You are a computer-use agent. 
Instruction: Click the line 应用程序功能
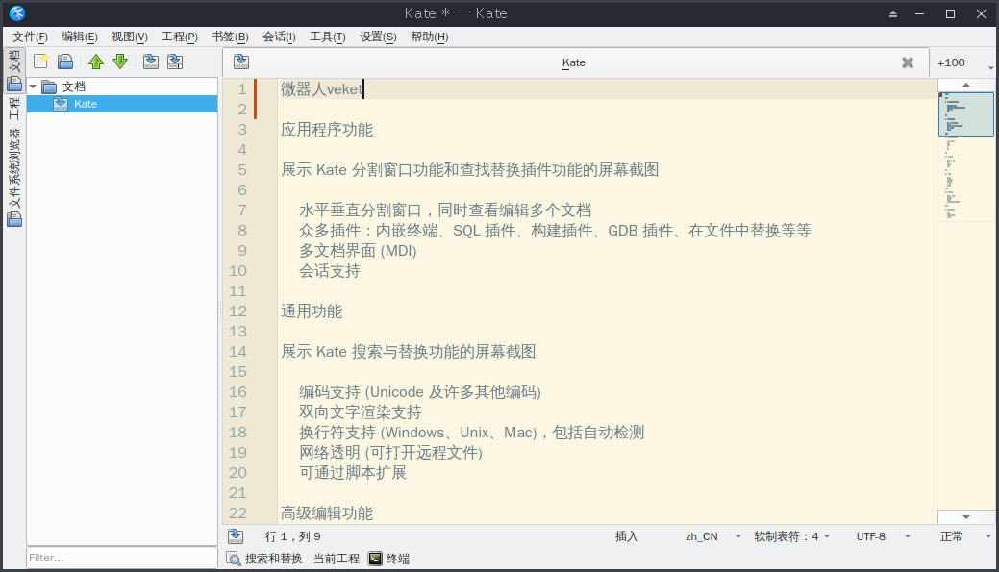pyautogui.click(x=327, y=130)
